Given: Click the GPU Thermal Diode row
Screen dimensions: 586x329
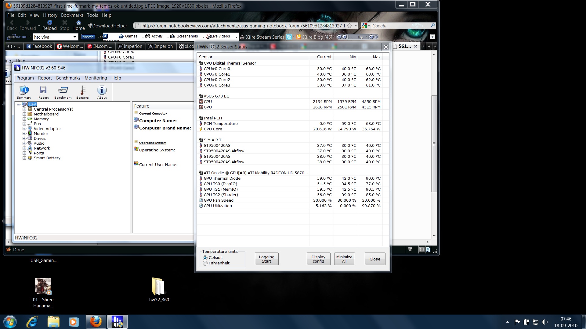Looking at the screenshot, I should point(290,179).
